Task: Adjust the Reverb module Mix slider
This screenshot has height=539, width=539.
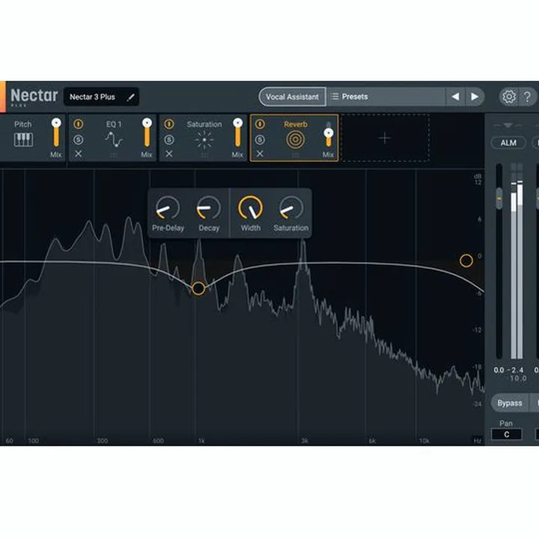Action: pos(329,134)
